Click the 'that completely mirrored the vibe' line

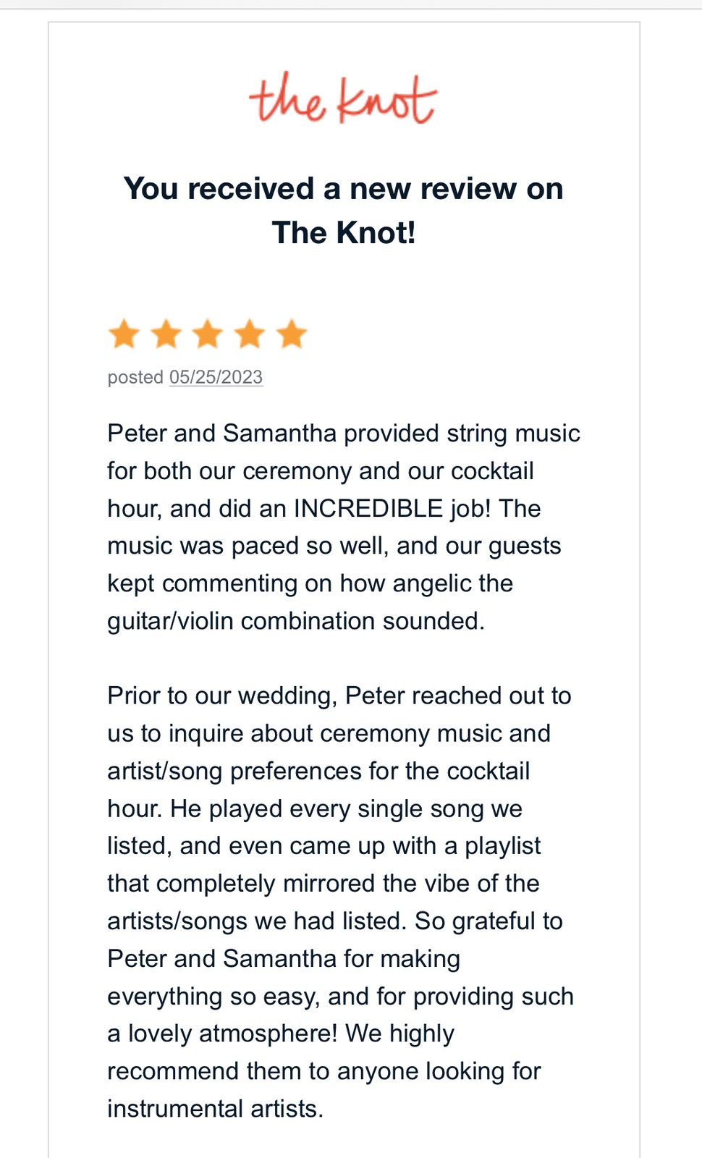coord(323,883)
